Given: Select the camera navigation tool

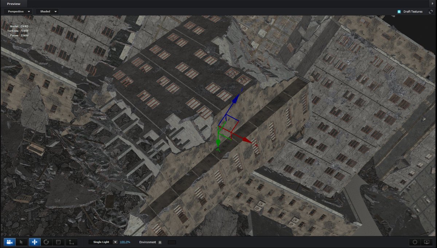Looking at the screenshot, I should (x=10, y=242).
